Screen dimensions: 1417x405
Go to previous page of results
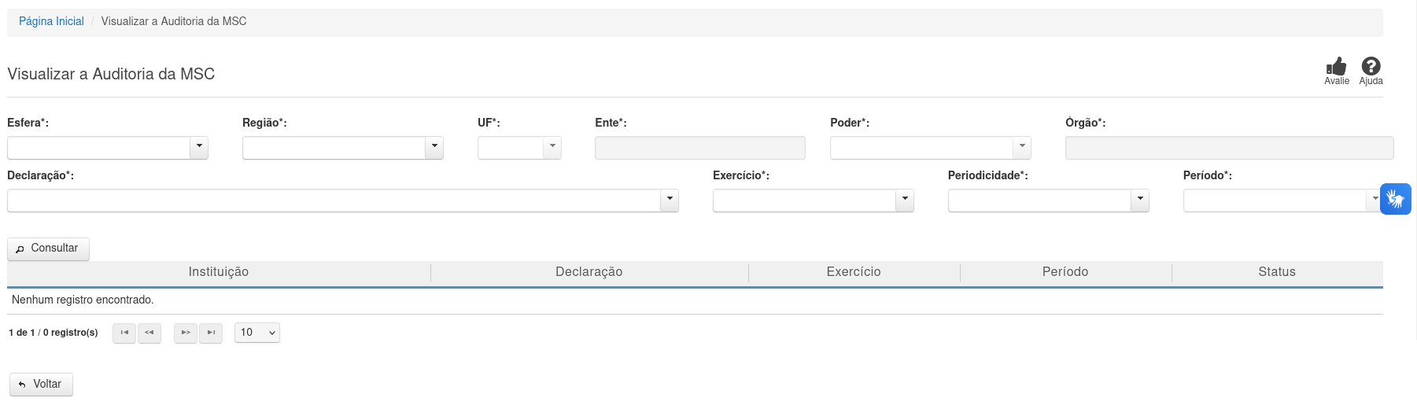point(149,333)
